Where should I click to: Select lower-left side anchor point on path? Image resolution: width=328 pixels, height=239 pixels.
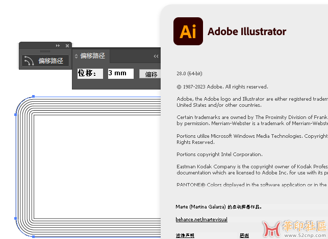click(x=15, y=218)
